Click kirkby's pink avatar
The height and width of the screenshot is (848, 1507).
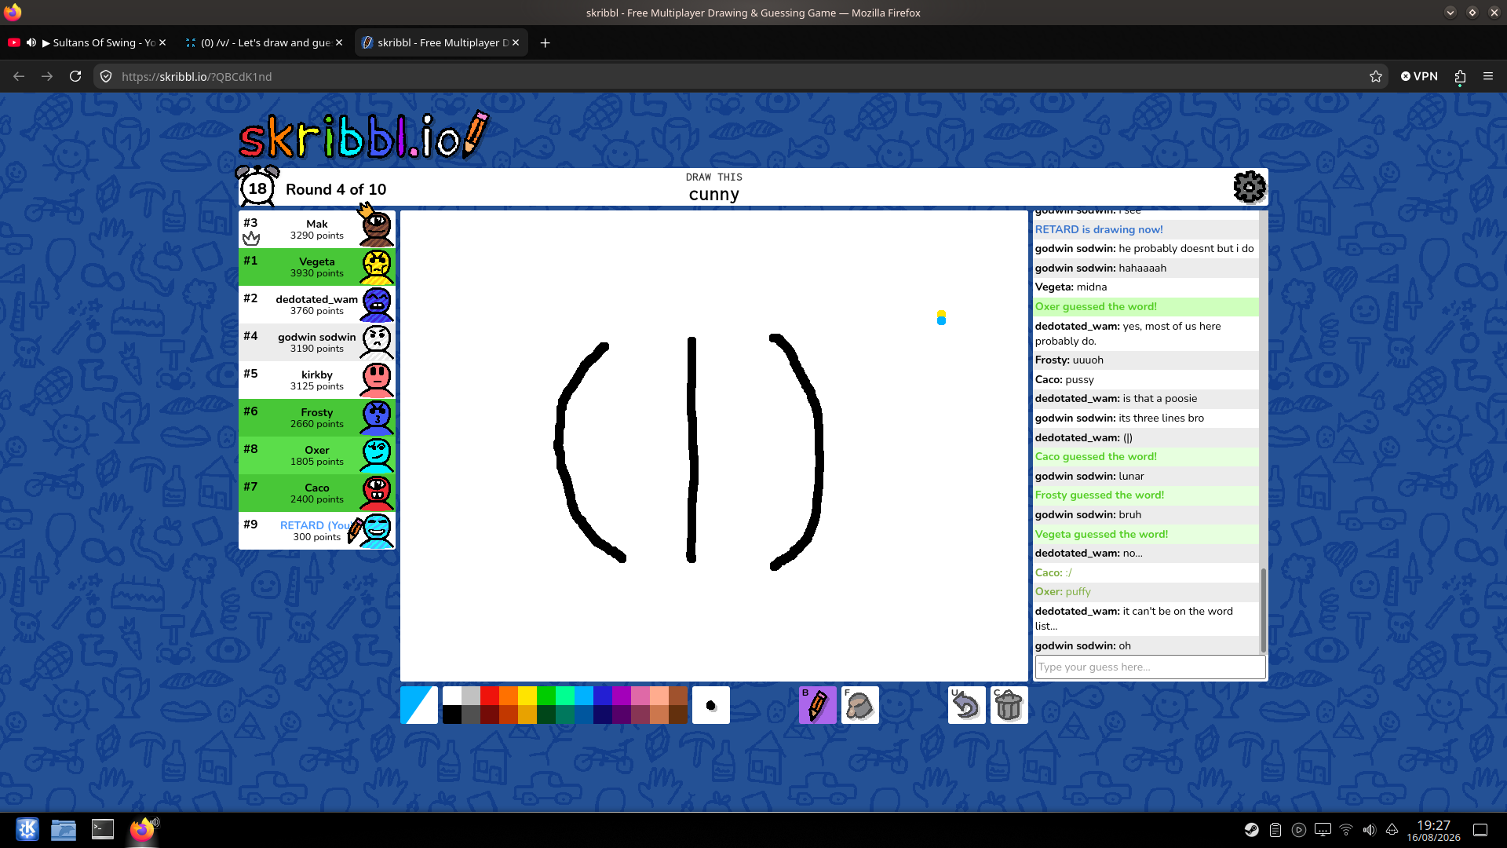click(377, 379)
